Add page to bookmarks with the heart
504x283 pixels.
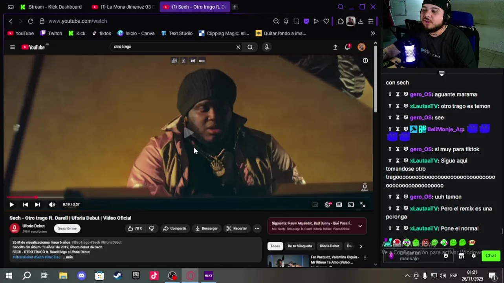pyautogui.click(x=326, y=21)
